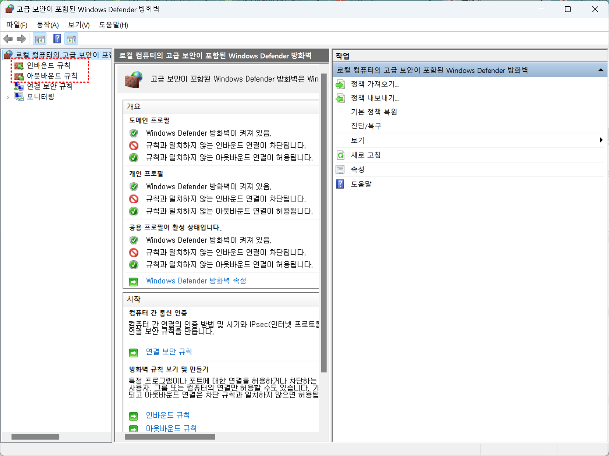Toggle the console tree pane icon
This screenshot has height=456, width=609.
pyautogui.click(x=40, y=39)
